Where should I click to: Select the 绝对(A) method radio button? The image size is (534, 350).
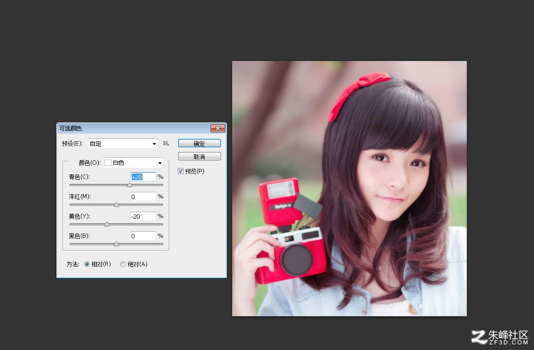pos(123,264)
